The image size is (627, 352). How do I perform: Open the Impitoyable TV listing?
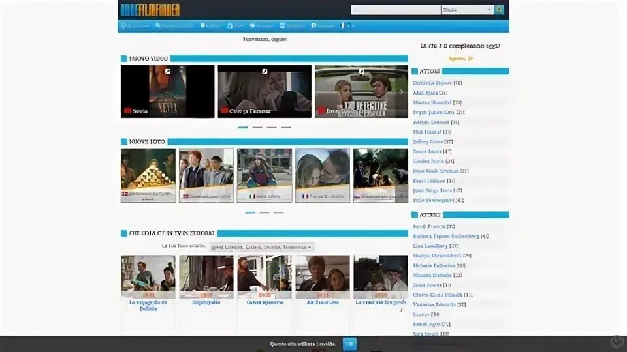click(x=206, y=302)
